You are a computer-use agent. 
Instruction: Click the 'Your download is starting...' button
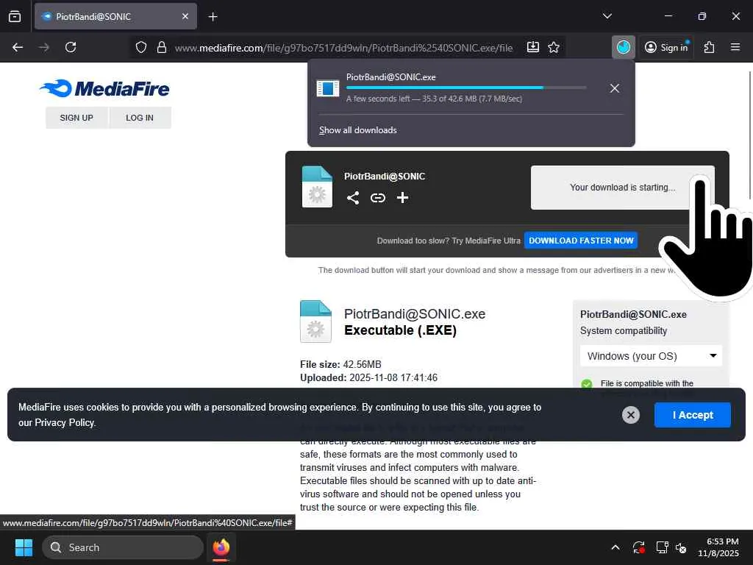click(622, 188)
